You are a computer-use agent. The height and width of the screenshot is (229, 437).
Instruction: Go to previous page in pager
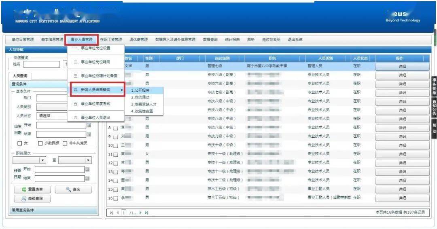[118, 212]
